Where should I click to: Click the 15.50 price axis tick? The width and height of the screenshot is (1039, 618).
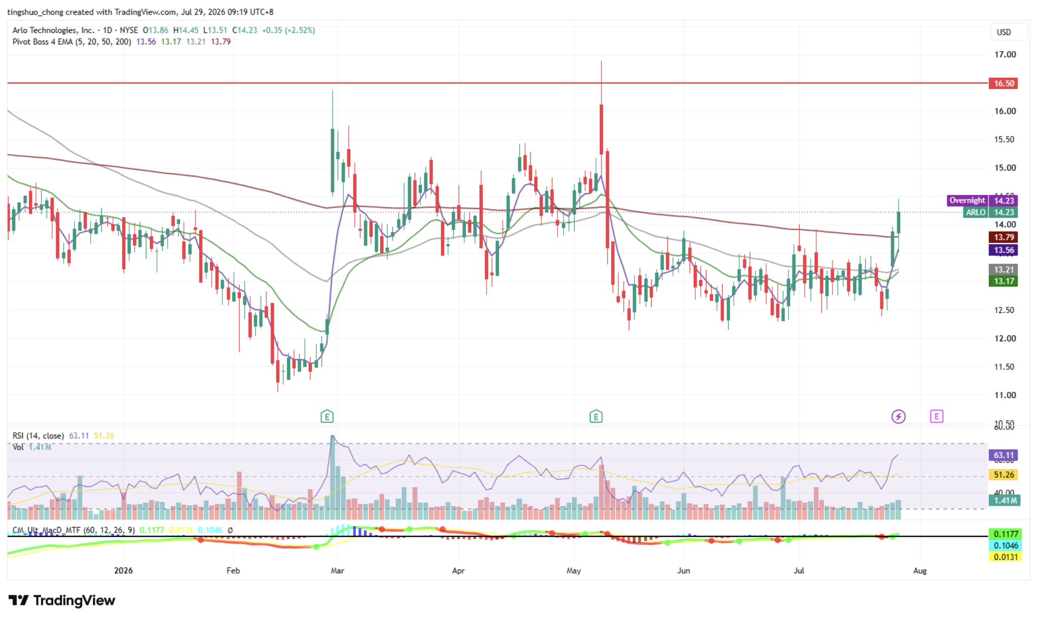coord(1005,140)
